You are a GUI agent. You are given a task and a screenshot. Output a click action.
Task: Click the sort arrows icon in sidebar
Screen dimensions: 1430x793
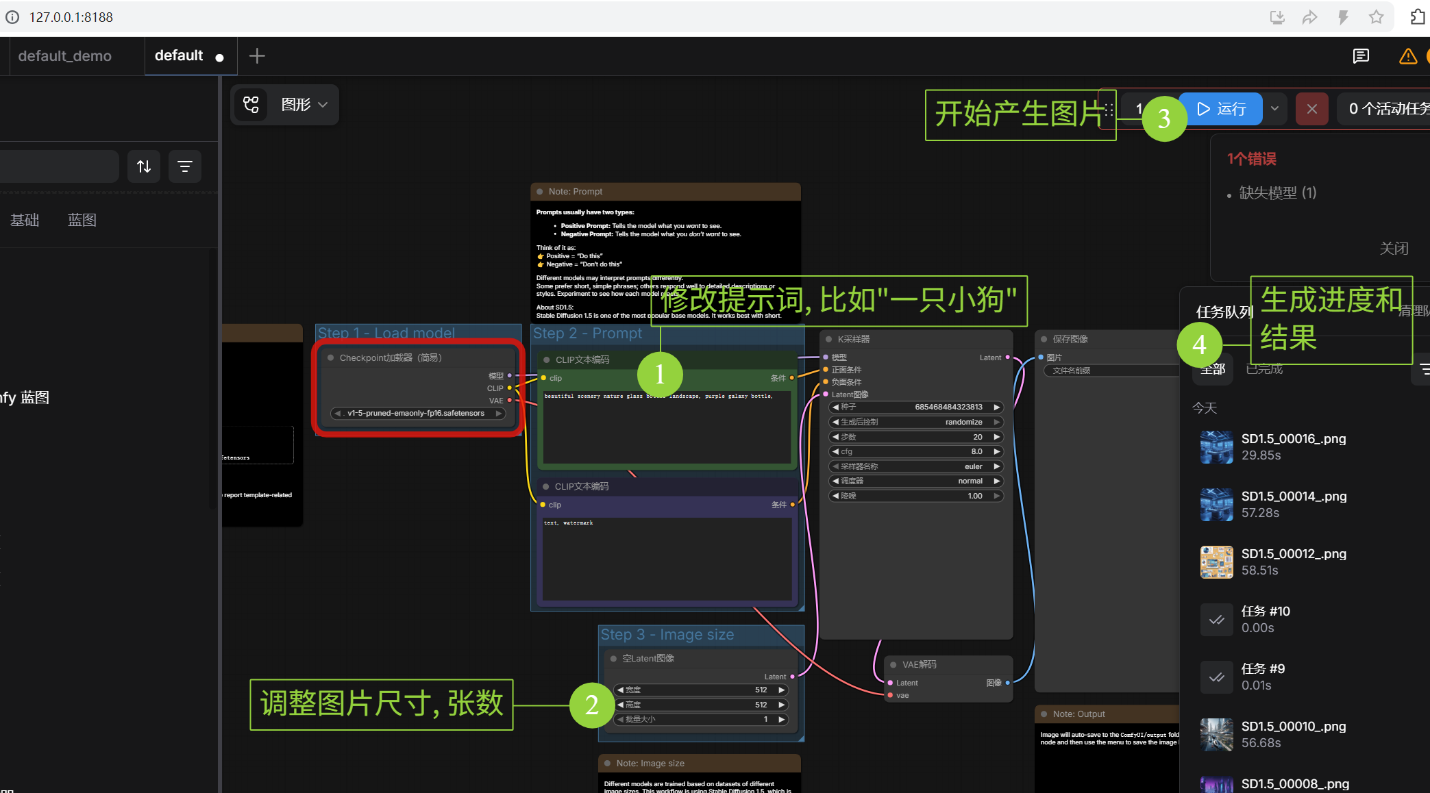[144, 166]
